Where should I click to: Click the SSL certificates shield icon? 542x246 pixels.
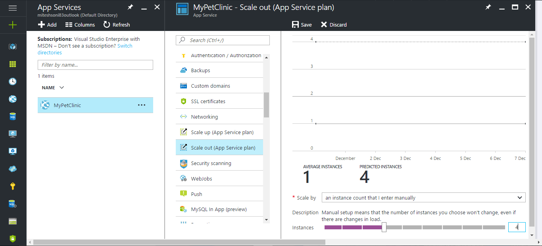(x=183, y=101)
